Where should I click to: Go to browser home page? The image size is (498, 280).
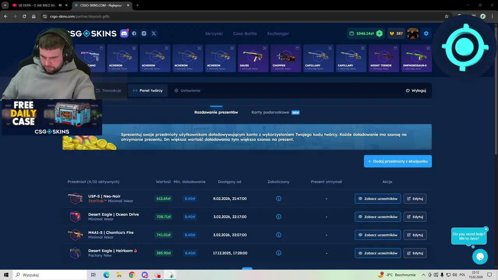click(34, 16)
